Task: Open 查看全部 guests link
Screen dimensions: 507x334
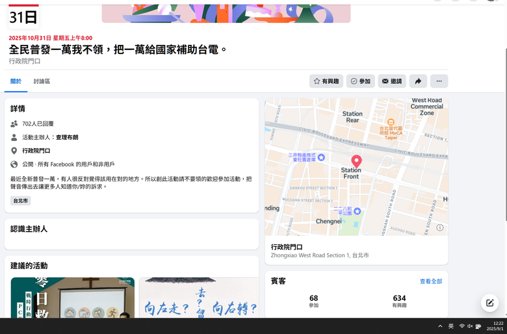Action: (x=431, y=281)
